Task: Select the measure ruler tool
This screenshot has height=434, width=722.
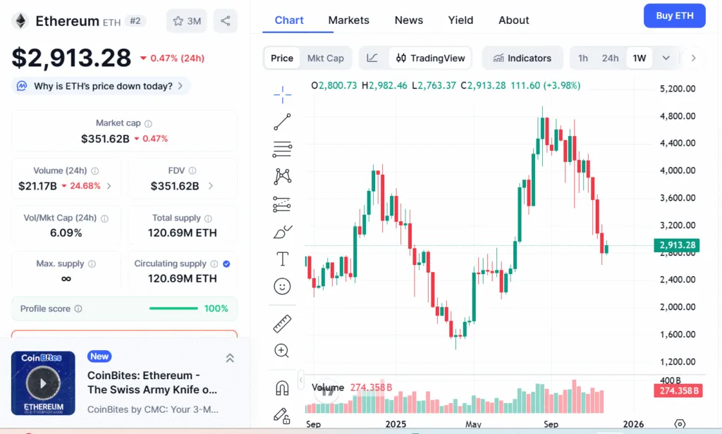Action: pyautogui.click(x=282, y=323)
